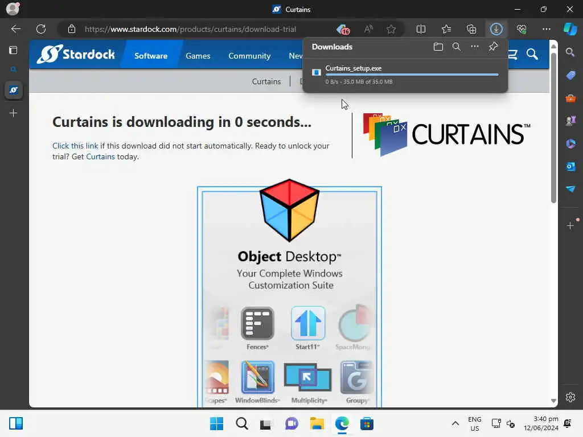Viewport: 583px width, 437px height.
Task: Select the Curtains sub-navigation link
Action: (266, 81)
